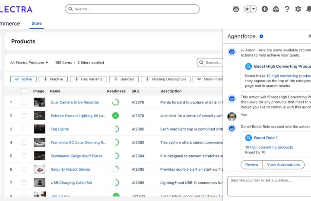Check the Exterior Ground Lighting row
The width and height of the screenshot is (311, 201).
coord(24,116)
